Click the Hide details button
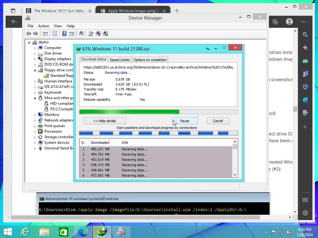 (x=105, y=121)
